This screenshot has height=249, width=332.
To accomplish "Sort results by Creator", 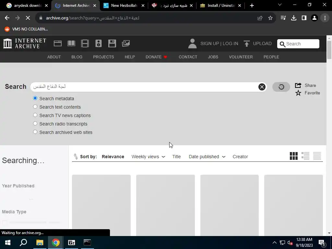I will (x=240, y=157).
